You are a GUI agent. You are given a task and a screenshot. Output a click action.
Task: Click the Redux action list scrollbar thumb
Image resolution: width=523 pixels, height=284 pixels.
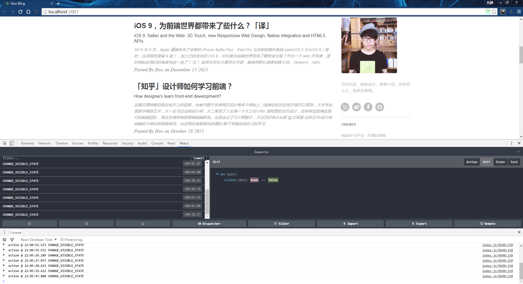tap(207, 202)
